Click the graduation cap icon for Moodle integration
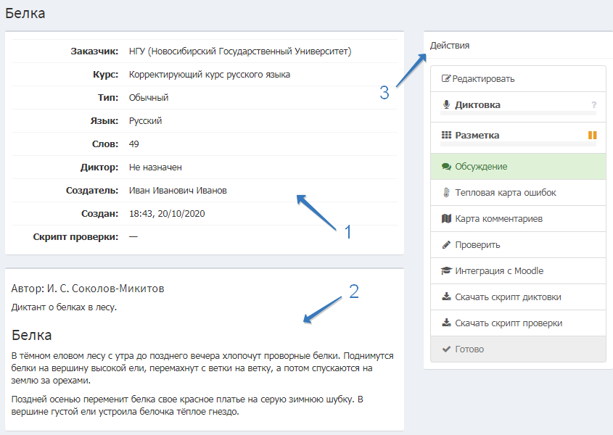The width and height of the screenshot is (613, 435). pyautogui.click(x=446, y=271)
